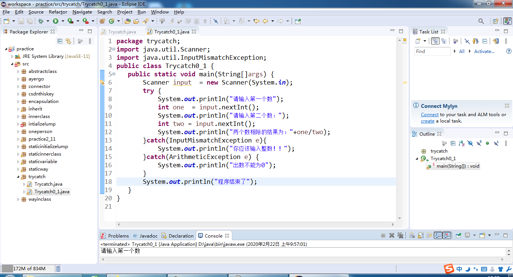This screenshot has width=513, height=277.
Task: Open the Run button dropdown arrow
Action: point(63,21)
